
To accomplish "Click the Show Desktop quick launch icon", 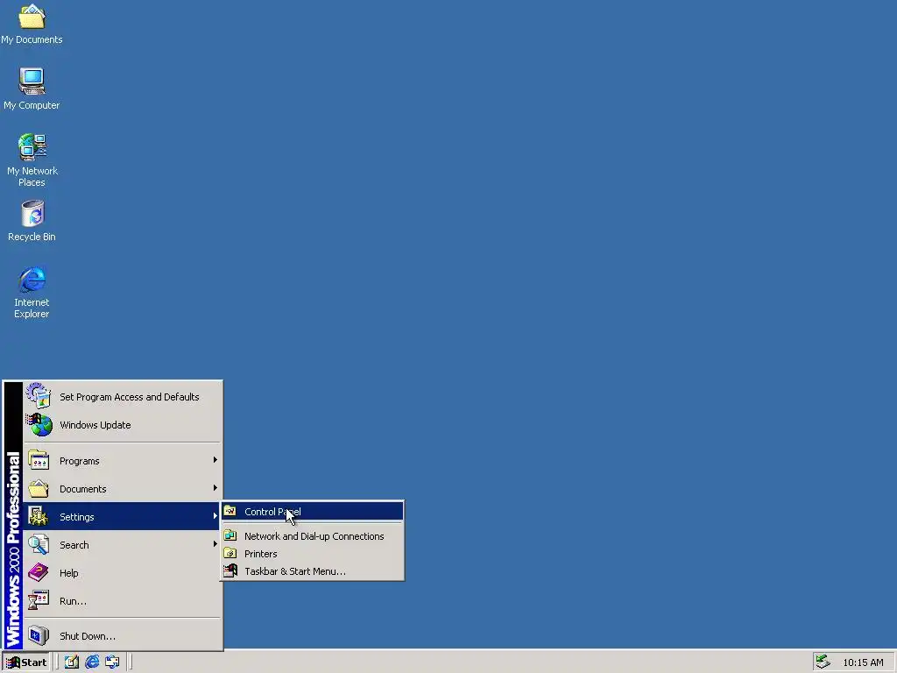I will 72,662.
